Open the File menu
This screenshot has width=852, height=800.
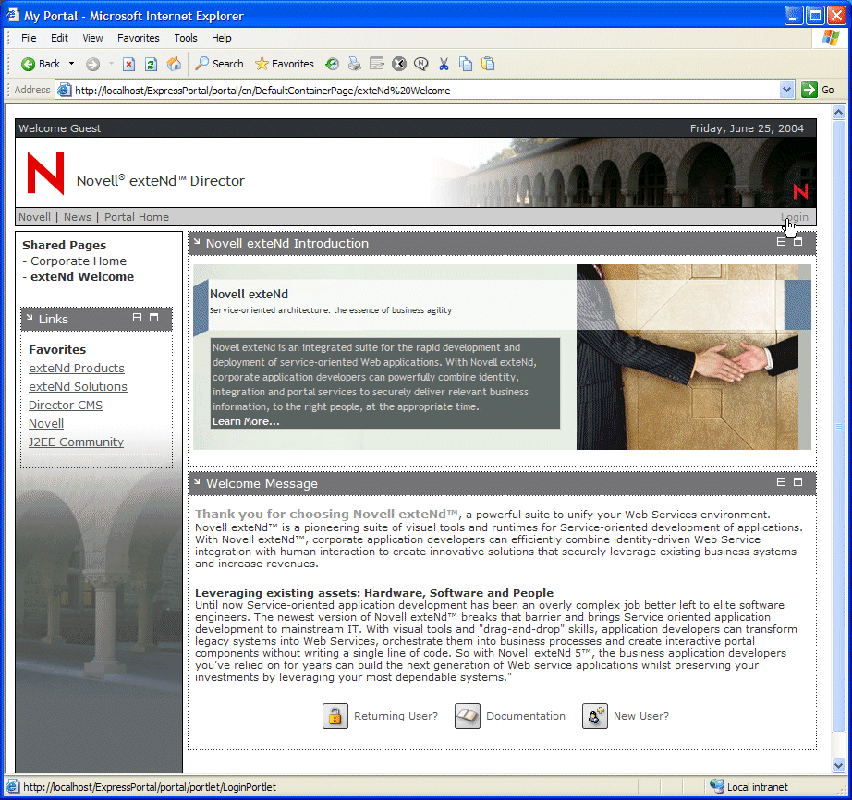click(x=29, y=38)
